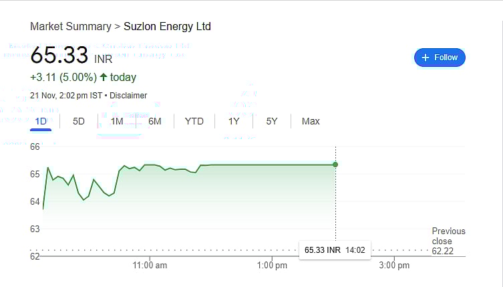Image resolution: width=503 pixels, height=287 pixels.
Task: Open the 6M time range
Action: (x=155, y=121)
